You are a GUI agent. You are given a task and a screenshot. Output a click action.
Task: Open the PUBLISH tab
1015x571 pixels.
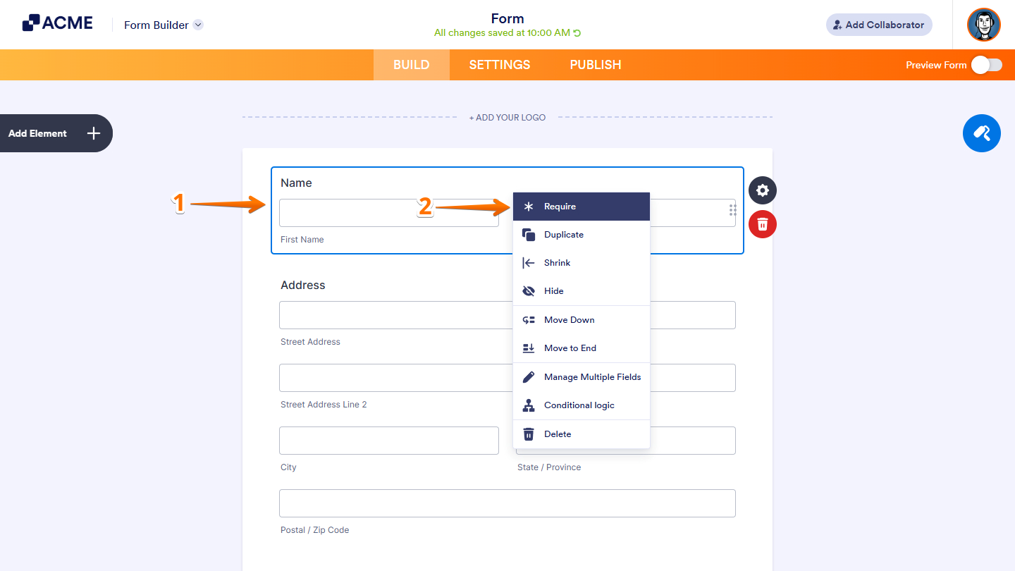pos(596,65)
